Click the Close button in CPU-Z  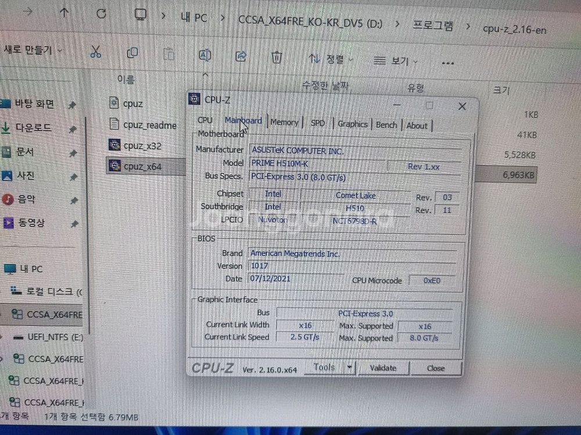pyautogui.click(x=435, y=368)
